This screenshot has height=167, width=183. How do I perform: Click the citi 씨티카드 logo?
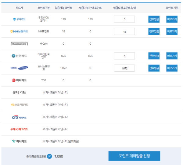19,117
